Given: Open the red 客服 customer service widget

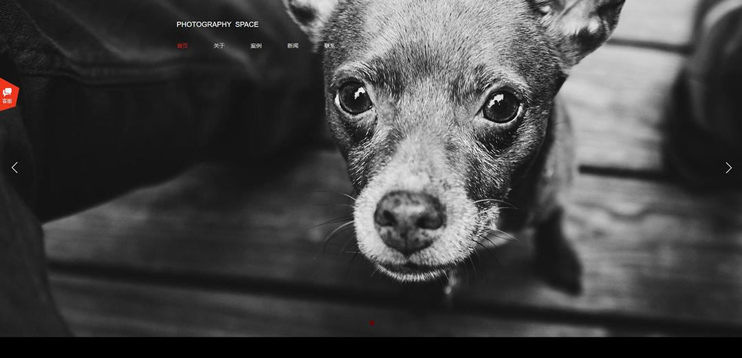Looking at the screenshot, I should click(8, 95).
